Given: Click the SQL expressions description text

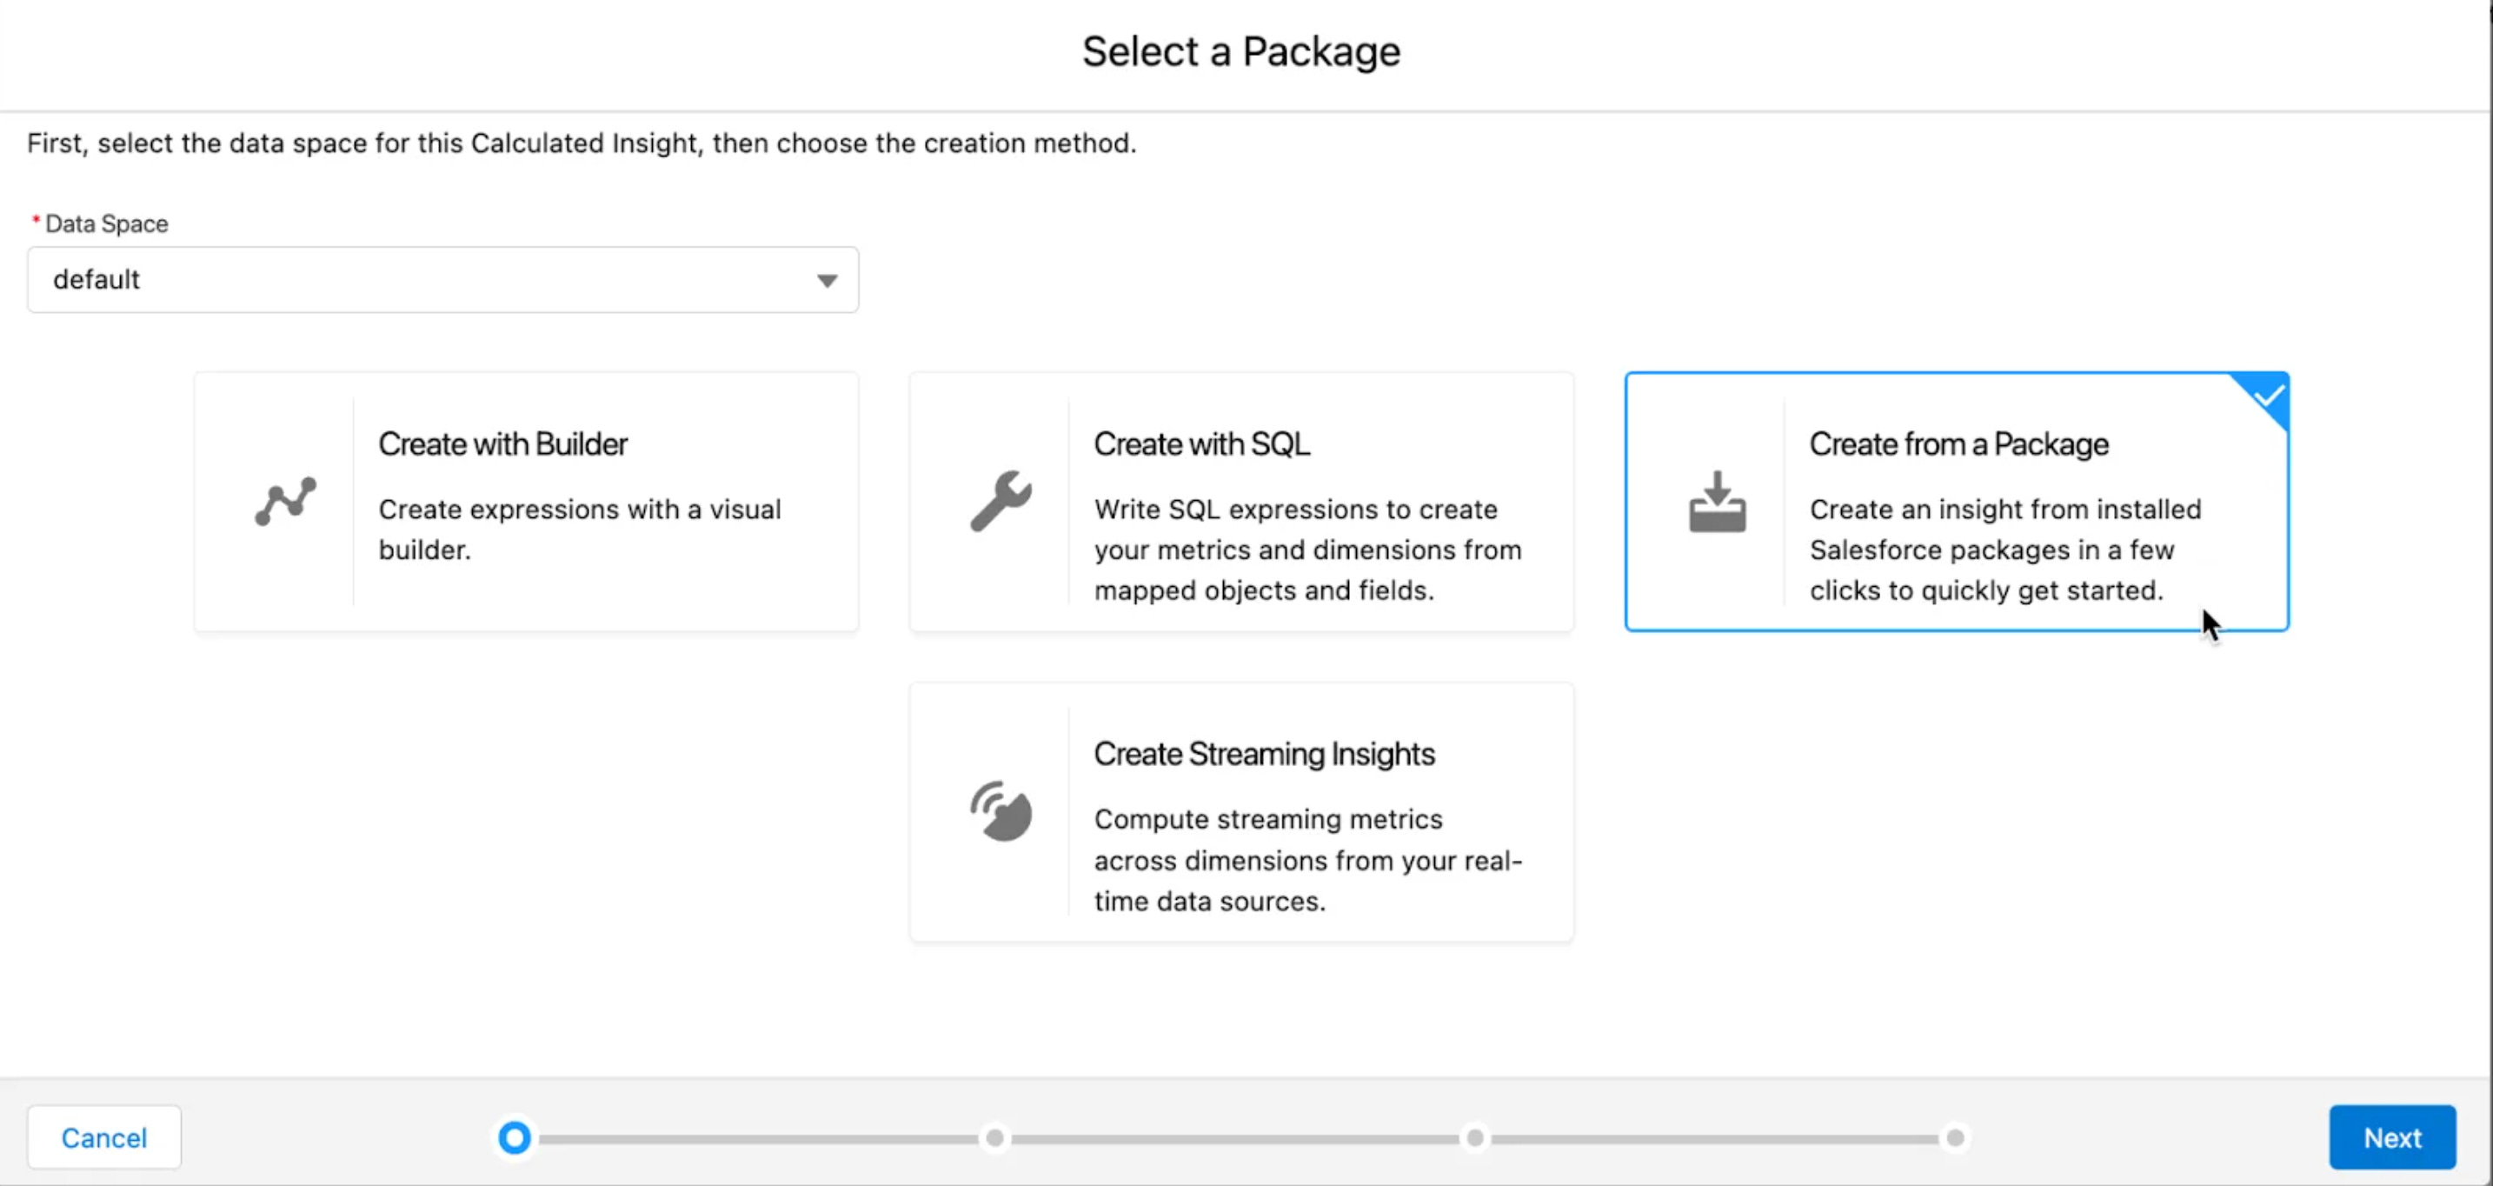Looking at the screenshot, I should (1306, 550).
